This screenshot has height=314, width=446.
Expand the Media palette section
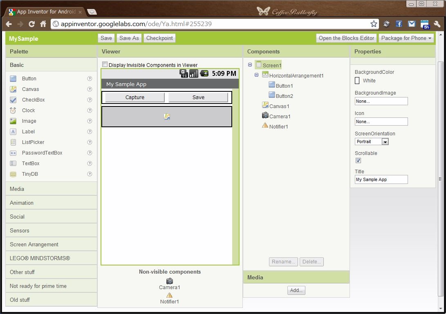tap(17, 189)
